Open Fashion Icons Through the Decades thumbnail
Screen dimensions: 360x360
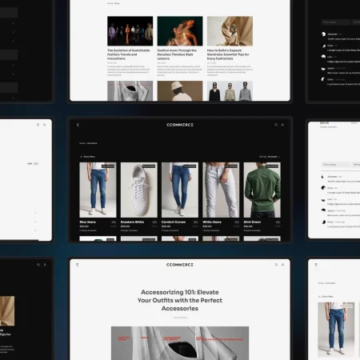[180, 31]
